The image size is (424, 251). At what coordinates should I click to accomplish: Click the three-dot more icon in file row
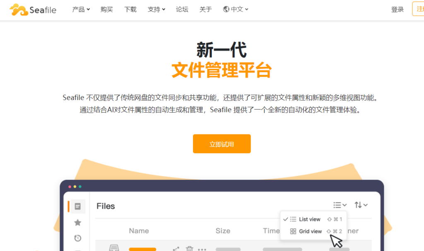point(202,249)
